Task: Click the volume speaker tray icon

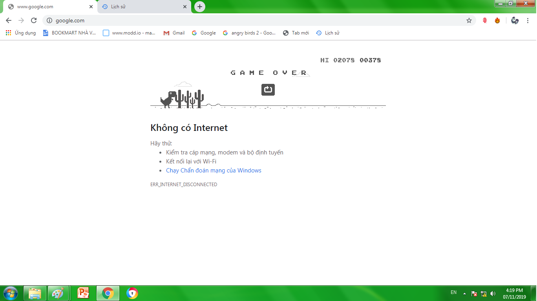Action: (493, 293)
